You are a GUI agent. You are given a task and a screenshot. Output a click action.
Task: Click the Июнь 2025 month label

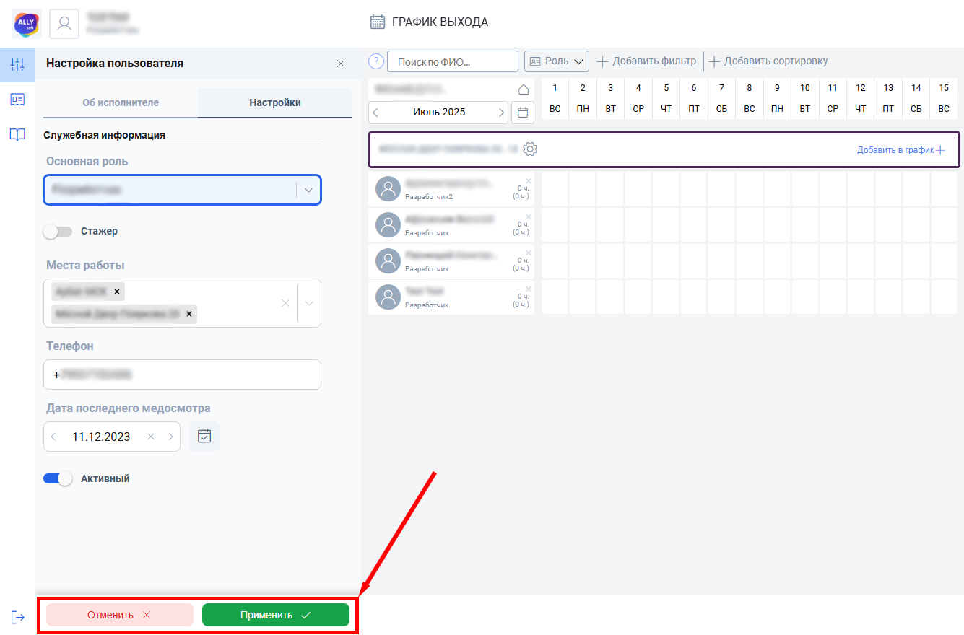point(439,112)
